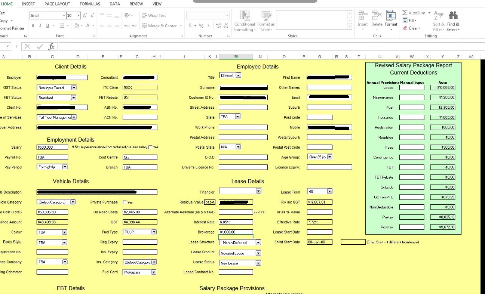
Task: Open the GST Status dropdown
Action: 74,88
